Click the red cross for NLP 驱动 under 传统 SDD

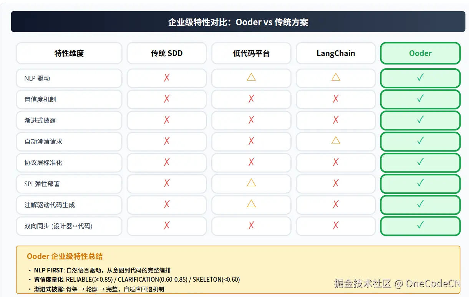click(x=167, y=78)
